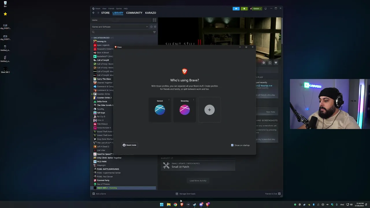Open game settings gear icon
This screenshot has height=208, width=370.
click(264, 63)
